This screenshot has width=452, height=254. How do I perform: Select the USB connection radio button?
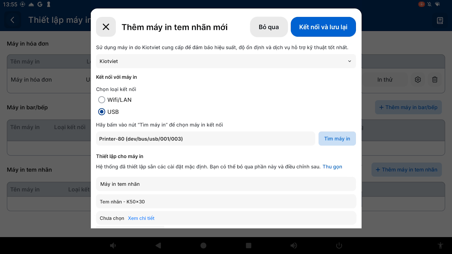102,112
